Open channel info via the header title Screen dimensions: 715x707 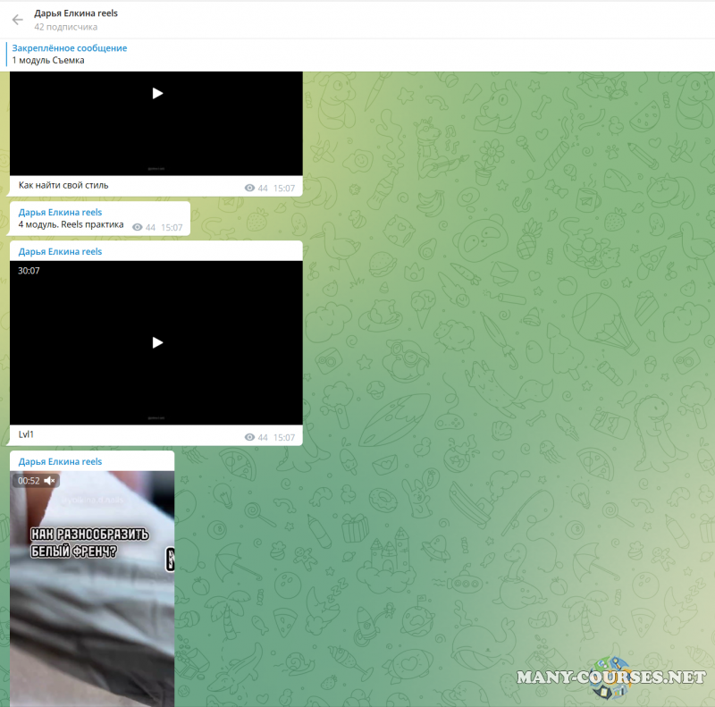[x=76, y=13]
